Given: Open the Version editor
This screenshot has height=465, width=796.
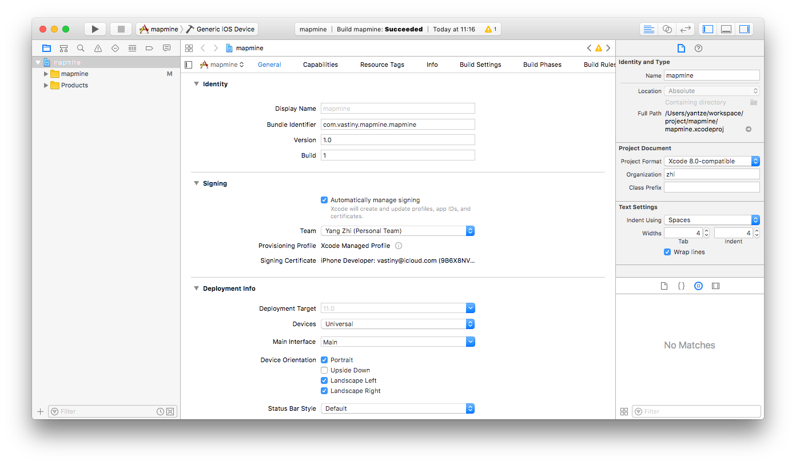Looking at the screenshot, I should 685,29.
